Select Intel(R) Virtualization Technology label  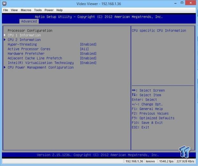point(41,63)
